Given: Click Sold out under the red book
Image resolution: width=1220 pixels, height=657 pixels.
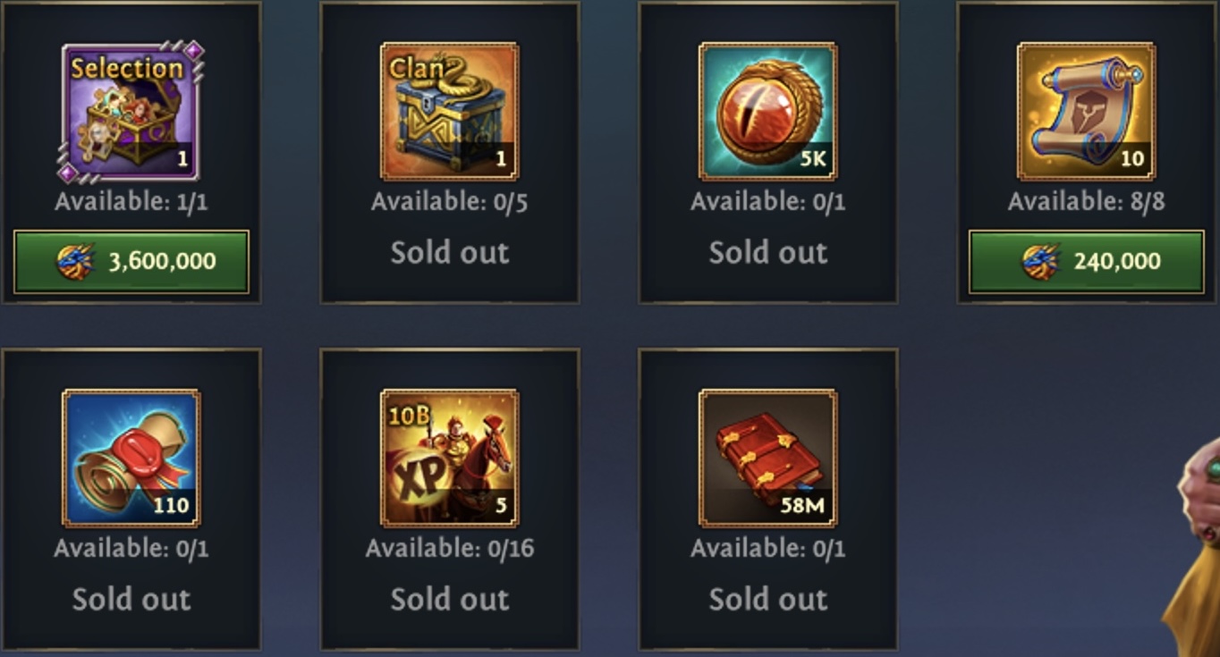Looking at the screenshot, I should [768, 600].
